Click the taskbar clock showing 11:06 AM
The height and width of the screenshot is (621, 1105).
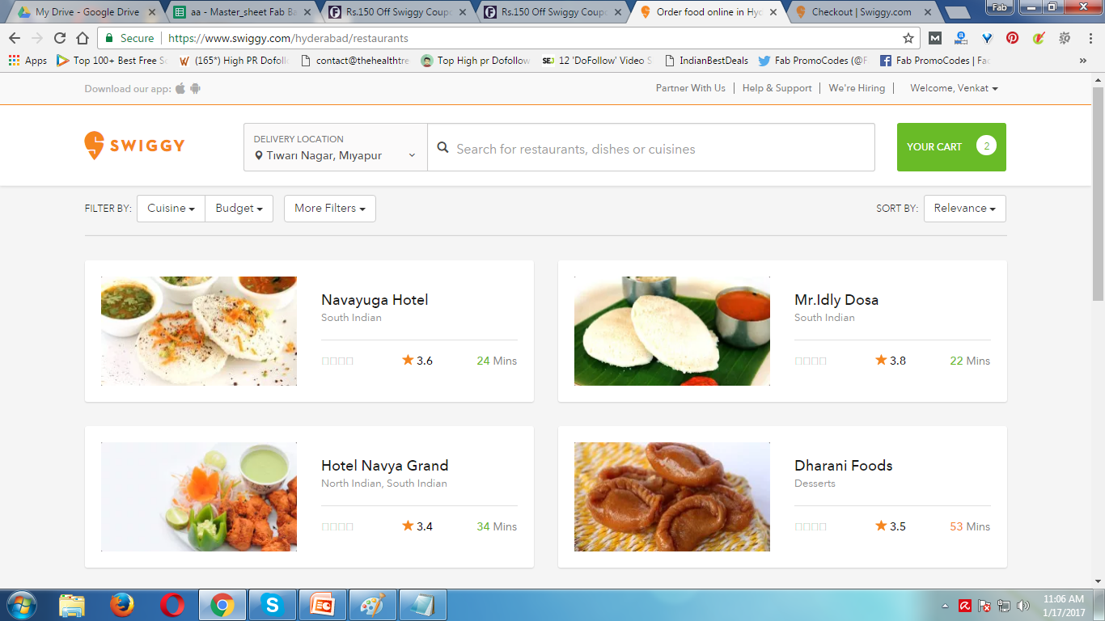(1064, 606)
